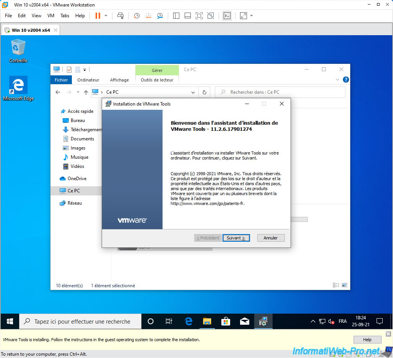This screenshot has height=358, width=393.
Task: Switch Explorer to large icons view
Action: click(344, 285)
